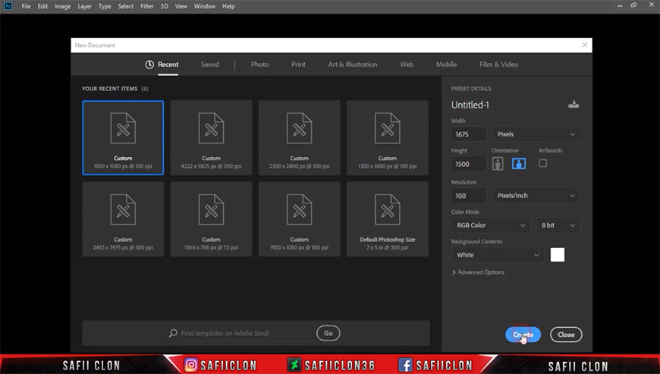Image resolution: width=660 pixels, height=374 pixels.
Task: Enable the Artboards checkbox
Action: pyautogui.click(x=543, y=163)
